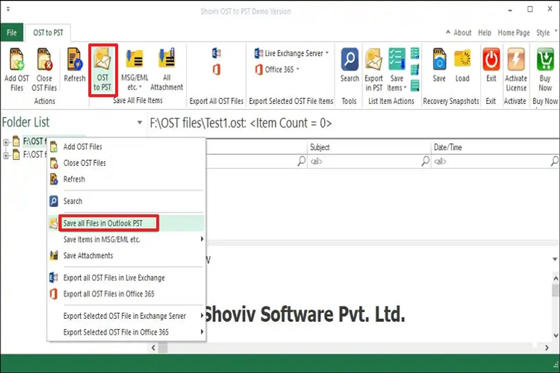Click the Help button at top right

pyautogui.click(x=484, y=33)
